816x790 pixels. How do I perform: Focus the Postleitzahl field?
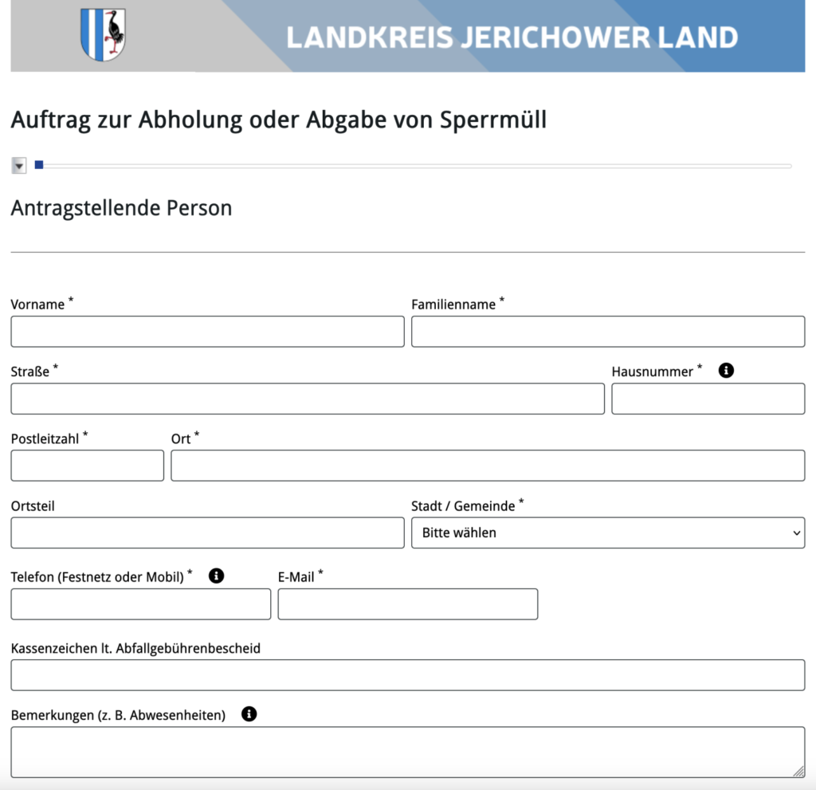(x=87, y=466)
